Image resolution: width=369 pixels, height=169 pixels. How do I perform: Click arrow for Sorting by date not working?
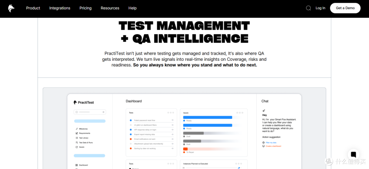(x=172, y=149)
